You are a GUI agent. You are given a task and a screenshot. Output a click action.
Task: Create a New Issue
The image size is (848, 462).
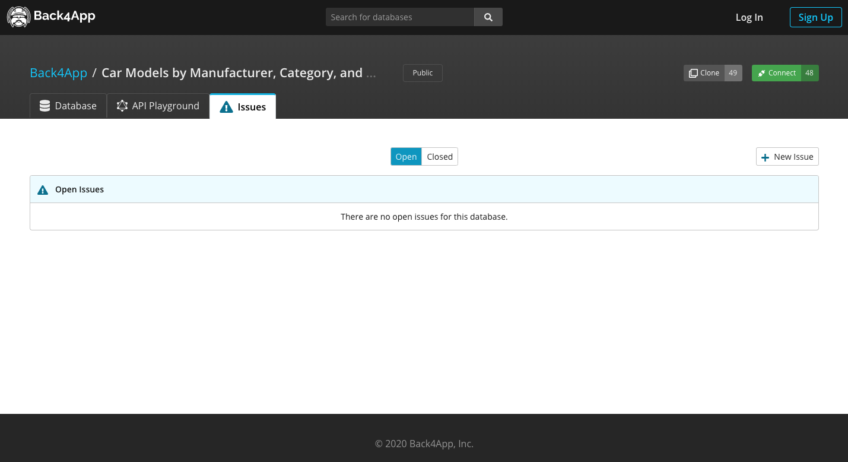(x=787, y=157)
